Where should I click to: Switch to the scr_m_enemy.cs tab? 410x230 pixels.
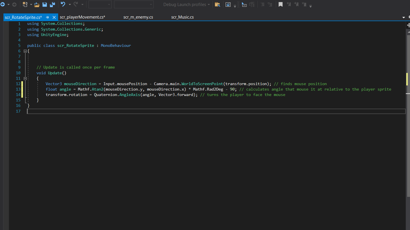[x=138, y=17]
